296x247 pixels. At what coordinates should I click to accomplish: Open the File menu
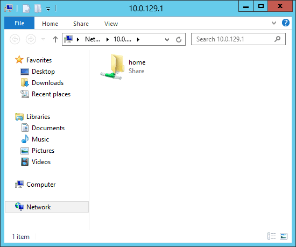pos(19,23)
